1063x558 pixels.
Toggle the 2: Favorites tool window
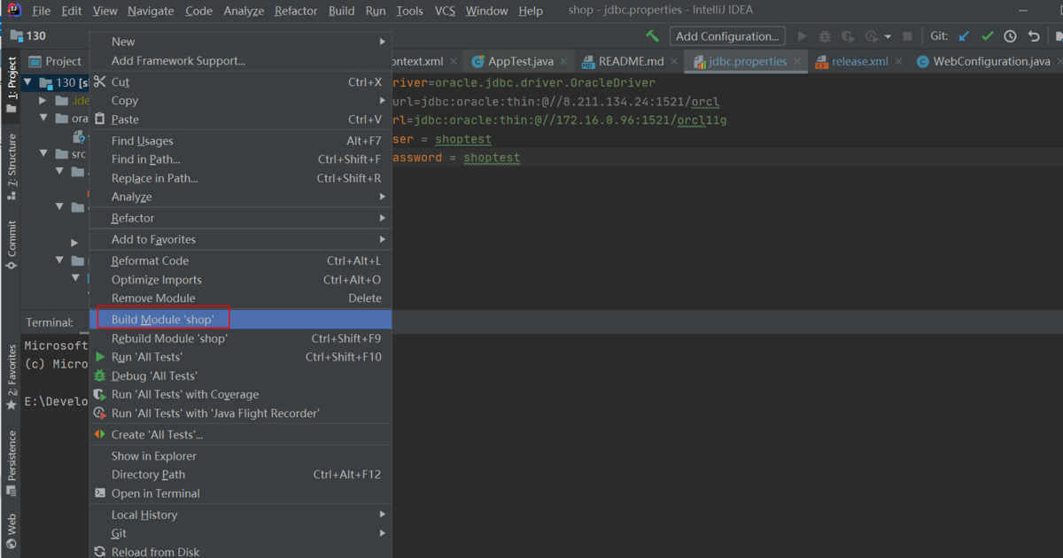point(12,376)
